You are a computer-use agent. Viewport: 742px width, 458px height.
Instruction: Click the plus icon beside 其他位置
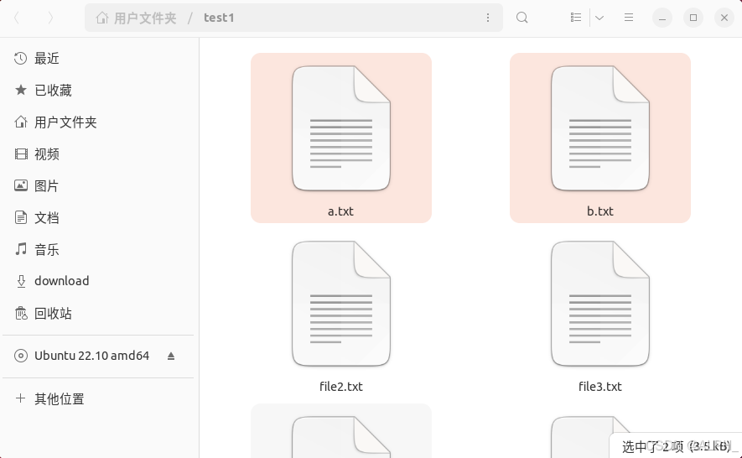pyautogui.click(x=20, y=398)
